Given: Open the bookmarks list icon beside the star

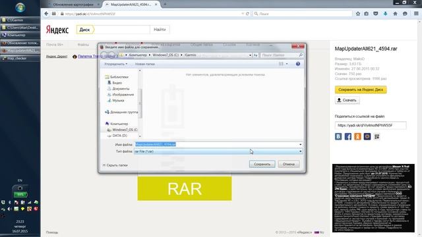Looking at the screenshot, I should [x=367, y=14].
